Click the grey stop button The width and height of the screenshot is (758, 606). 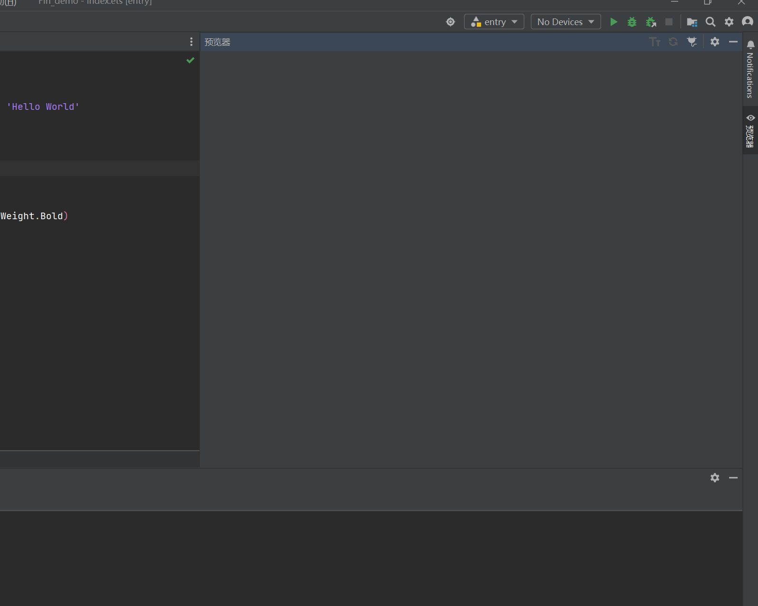pyautogui.click(x=669, y=22)
